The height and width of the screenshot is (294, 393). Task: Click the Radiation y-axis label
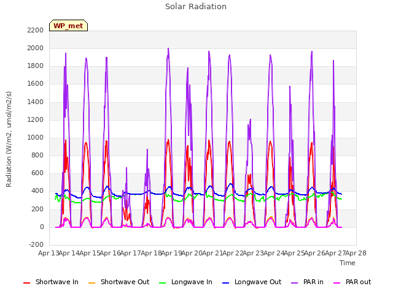[9, 139]
